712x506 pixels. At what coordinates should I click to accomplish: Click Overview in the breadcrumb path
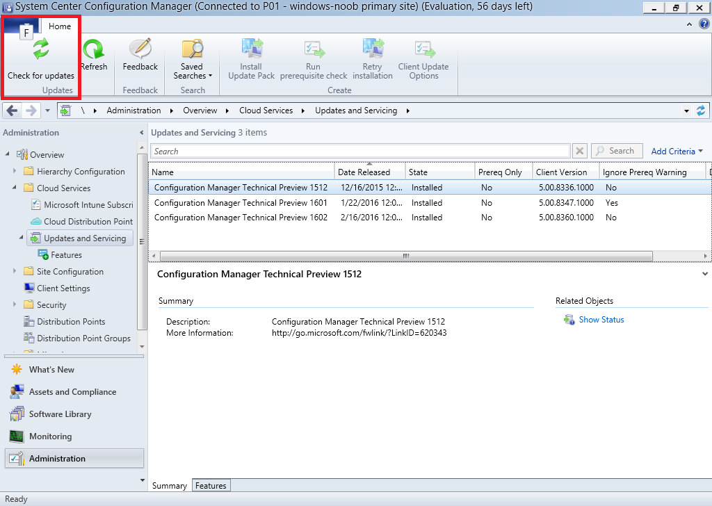[x=200, y=111]
